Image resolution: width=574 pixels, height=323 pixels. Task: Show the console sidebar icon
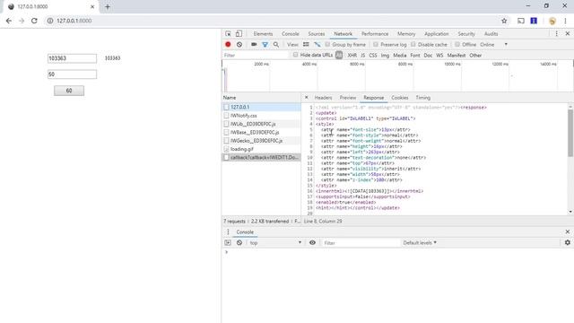tap(228, 243)
